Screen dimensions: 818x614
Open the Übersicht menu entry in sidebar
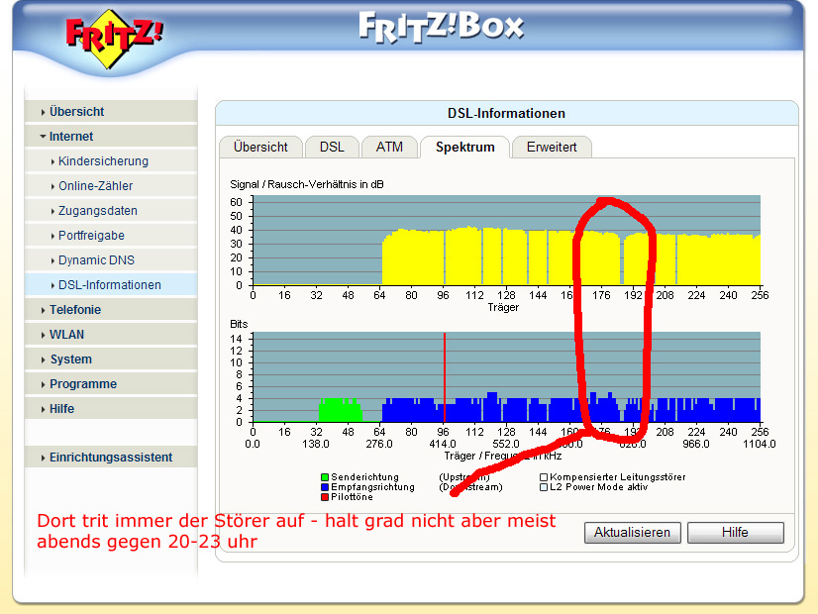click(111, 111)
